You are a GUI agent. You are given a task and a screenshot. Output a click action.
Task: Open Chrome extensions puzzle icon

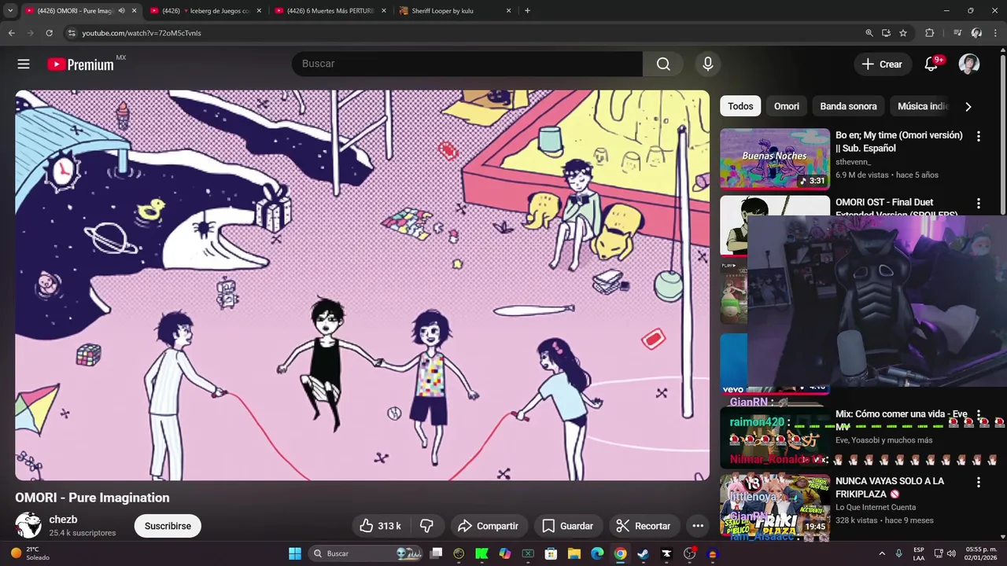(x=929, y=33)
